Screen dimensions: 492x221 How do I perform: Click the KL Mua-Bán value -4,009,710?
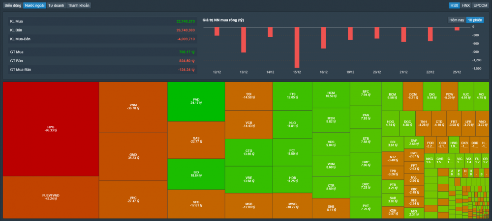[x=186, y=39]
